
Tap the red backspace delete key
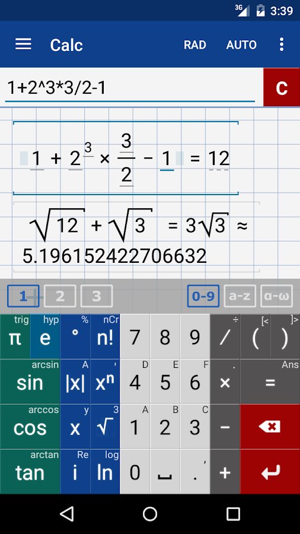[x=270, y=427]
